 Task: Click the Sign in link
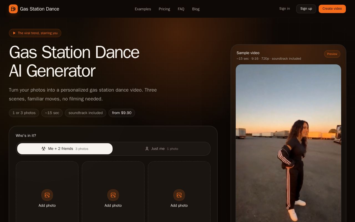click(285, 9)
